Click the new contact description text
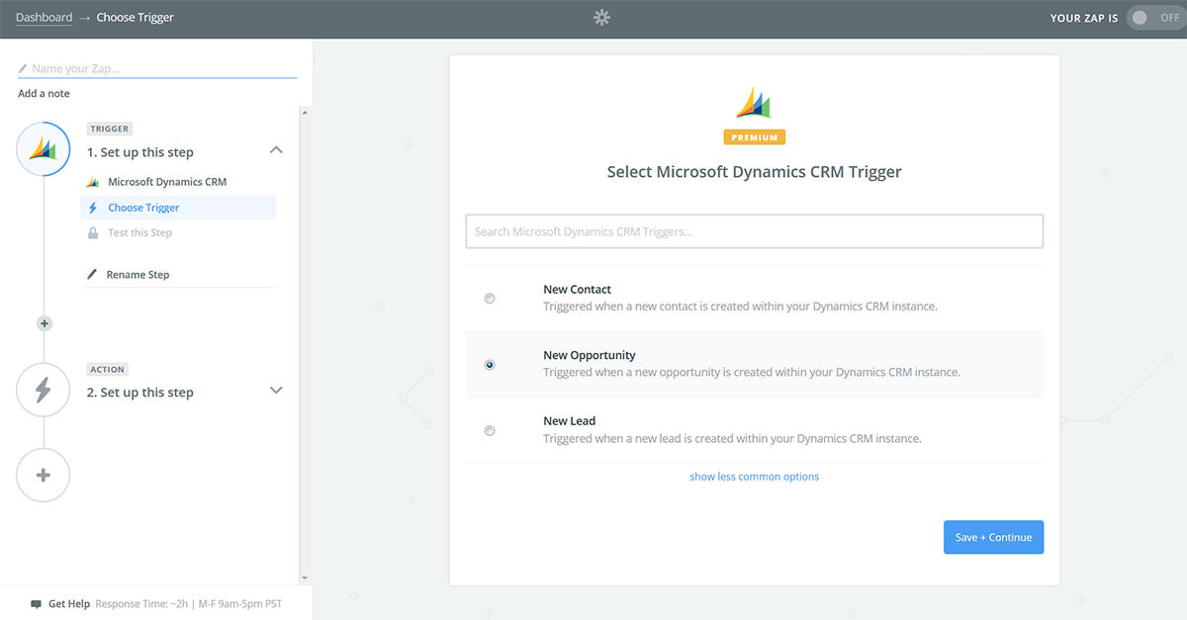 click(x=740, y=307)
